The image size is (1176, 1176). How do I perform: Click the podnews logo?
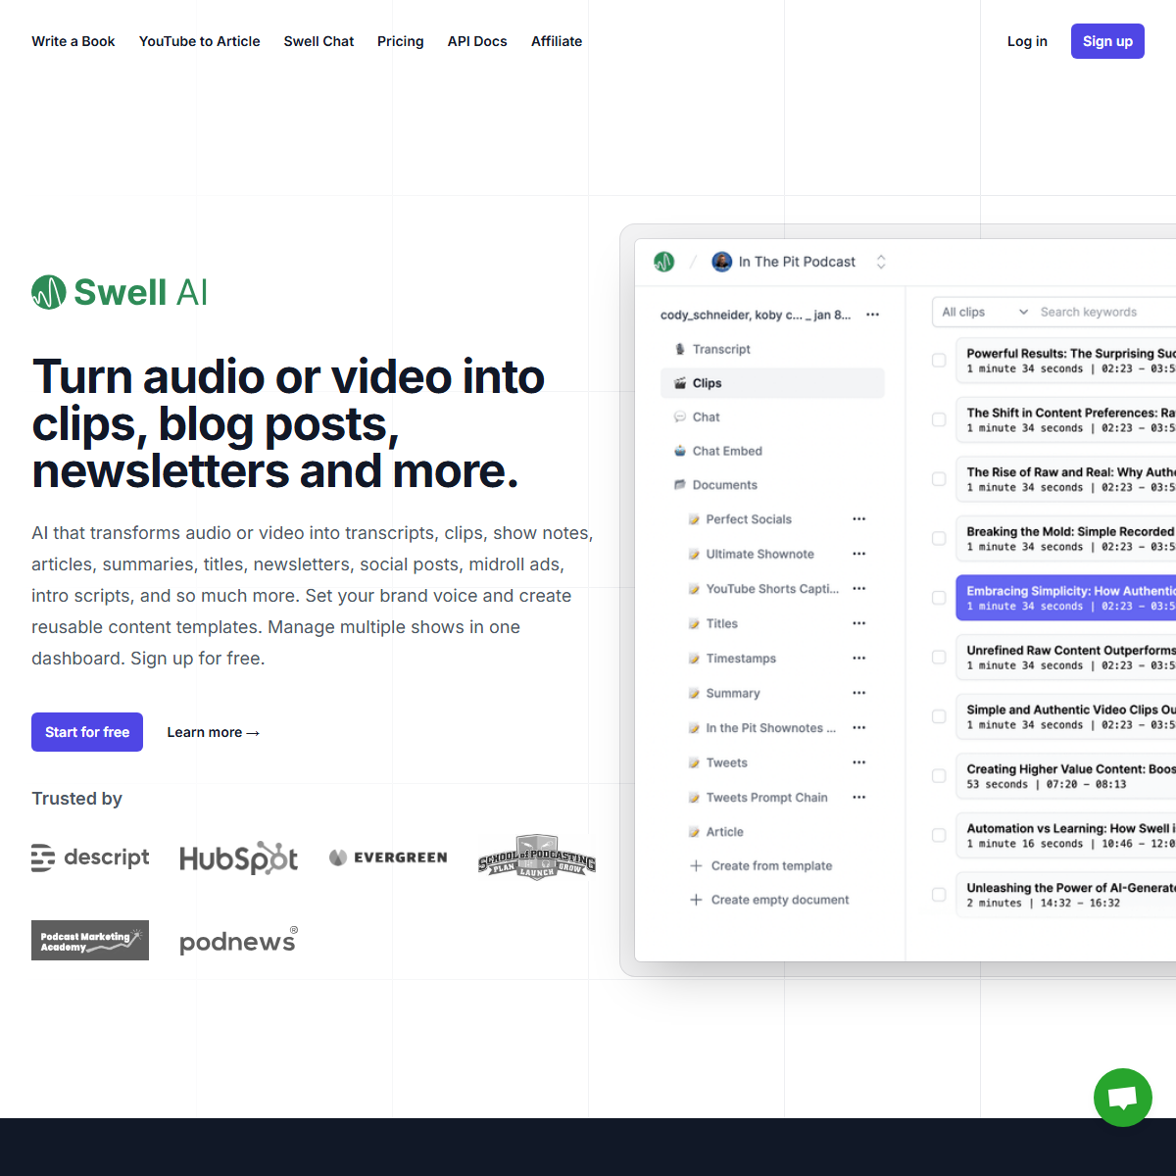click(x=239, y=941)
